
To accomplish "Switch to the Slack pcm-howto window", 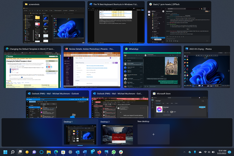I will pos(179,22).
